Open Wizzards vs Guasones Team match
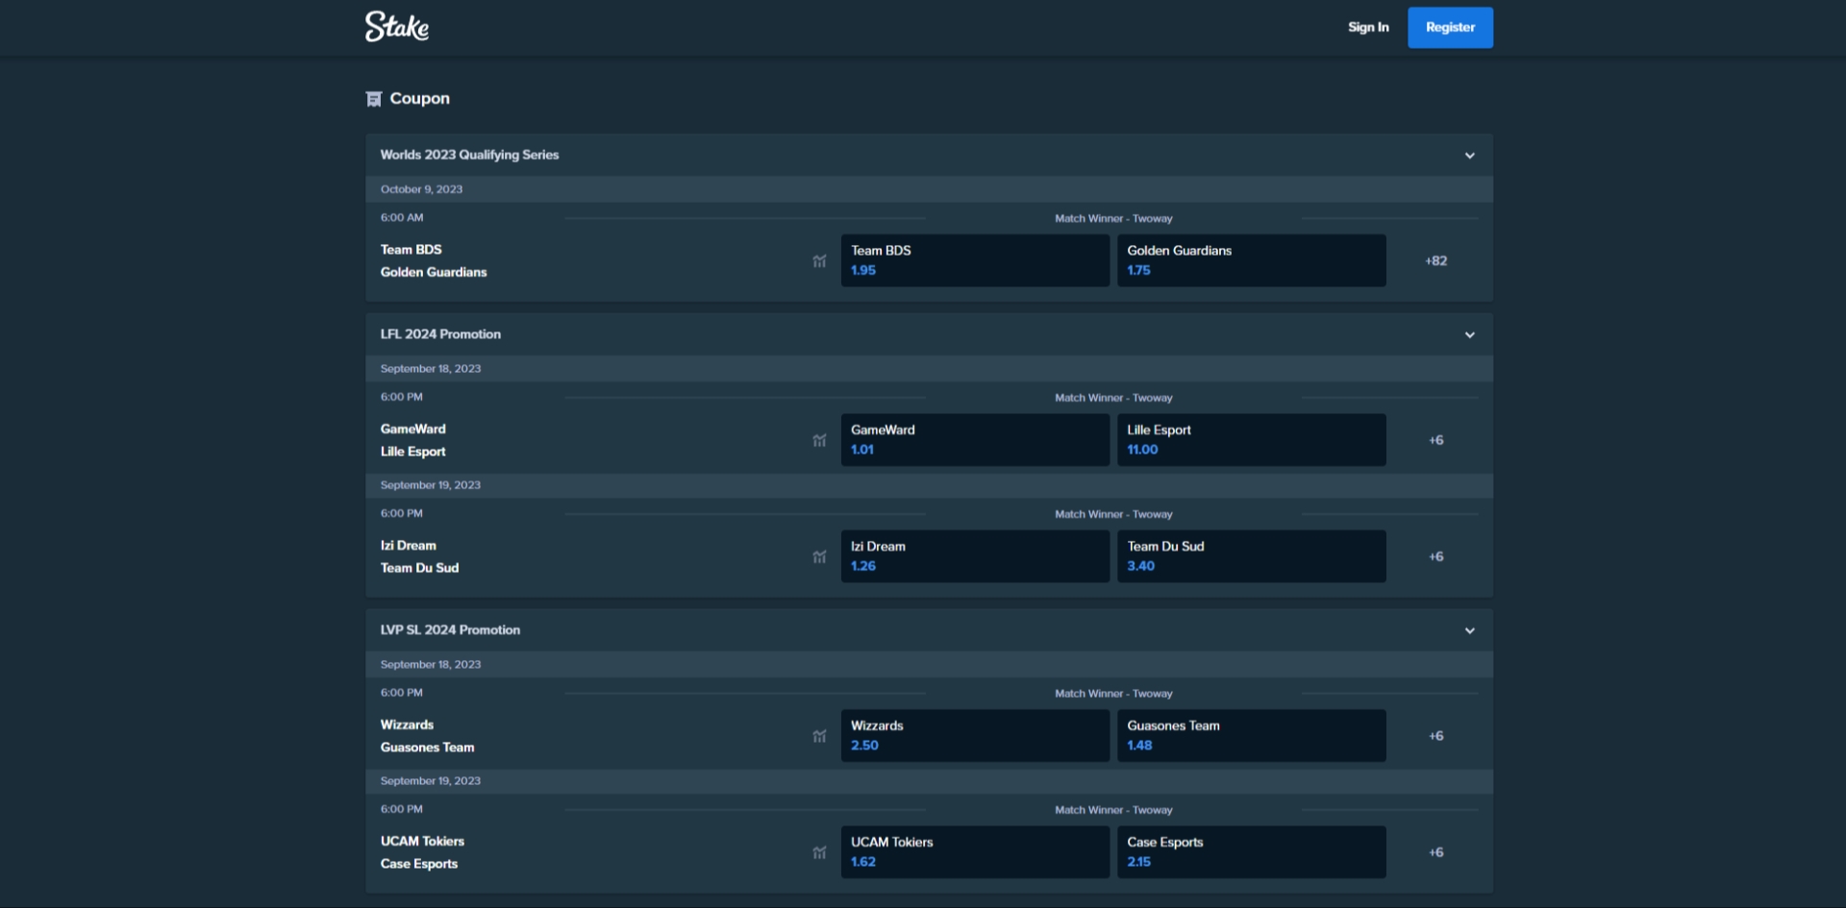 pos(428,736)
